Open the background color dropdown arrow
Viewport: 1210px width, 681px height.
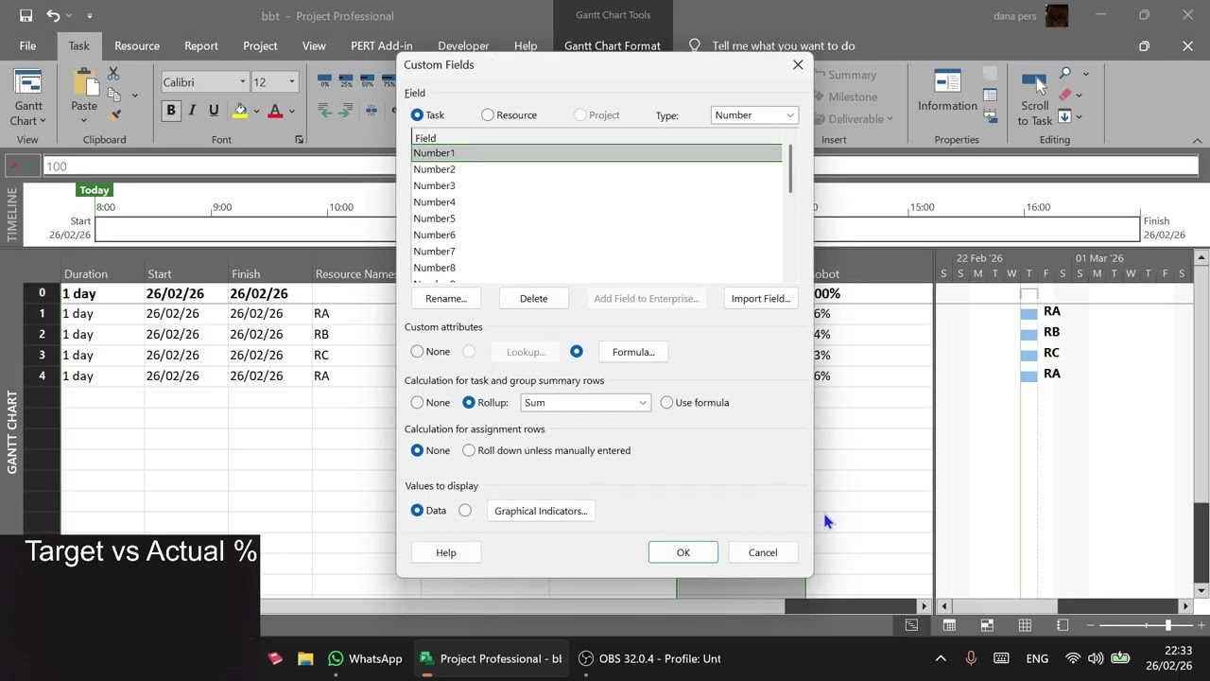pos(256,111)
